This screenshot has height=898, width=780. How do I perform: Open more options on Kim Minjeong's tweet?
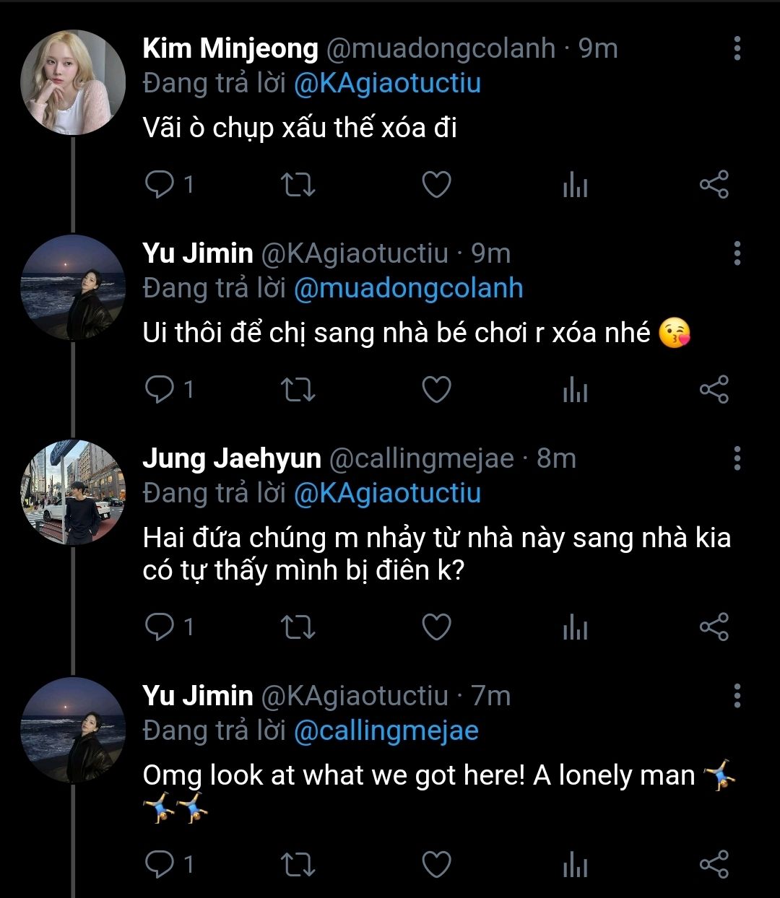pyautogui.click(x=737, y=48)
